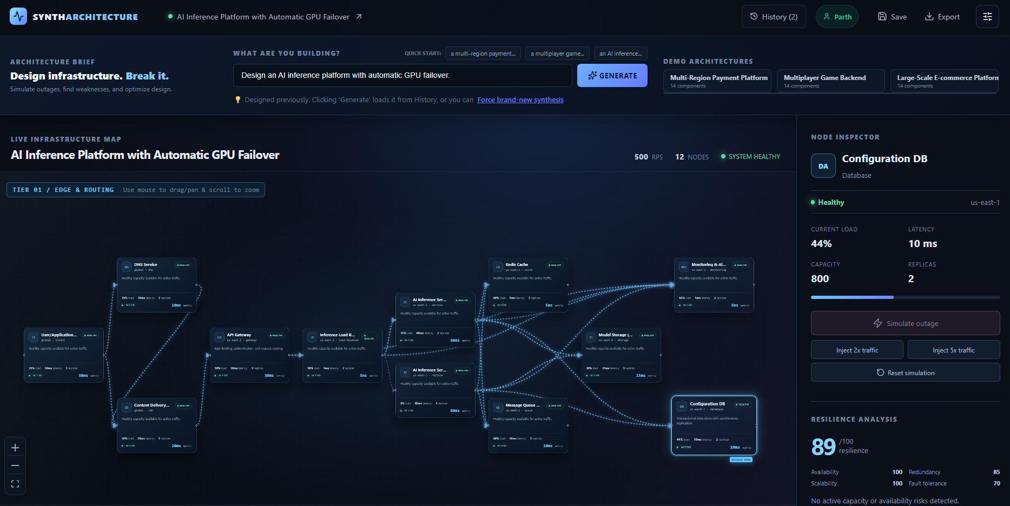
Task: Click the external link arrow beside project title
Action: point(359,17)
